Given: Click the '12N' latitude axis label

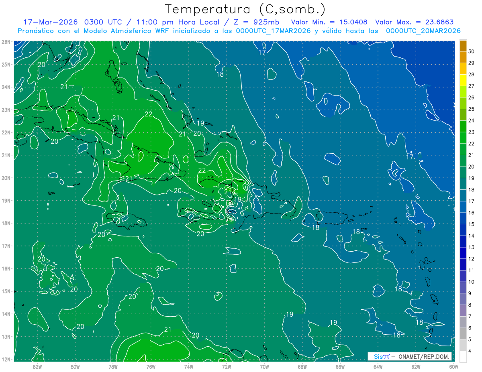Looking at the screenshot, I should 6,359.
